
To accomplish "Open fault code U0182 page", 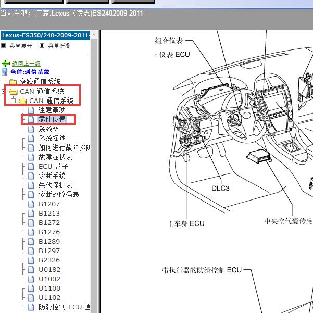I will [x=49, y=269].
